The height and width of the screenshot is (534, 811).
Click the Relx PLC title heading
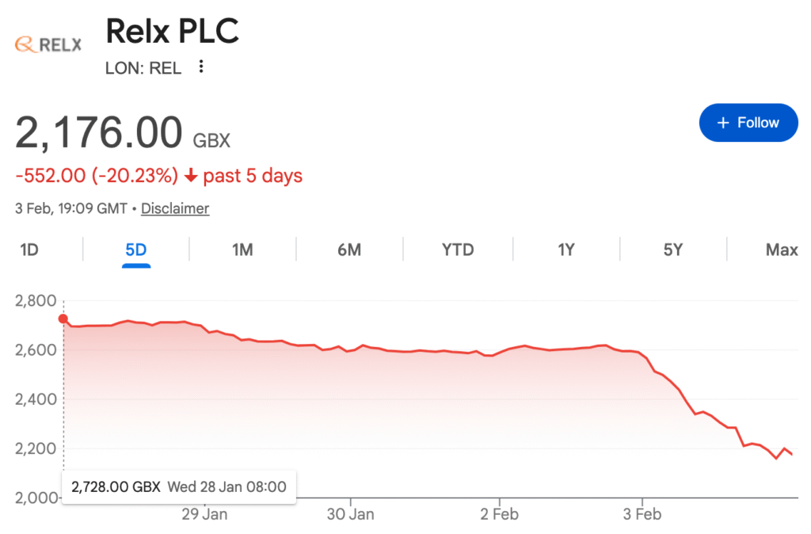(x=172, y=32)
